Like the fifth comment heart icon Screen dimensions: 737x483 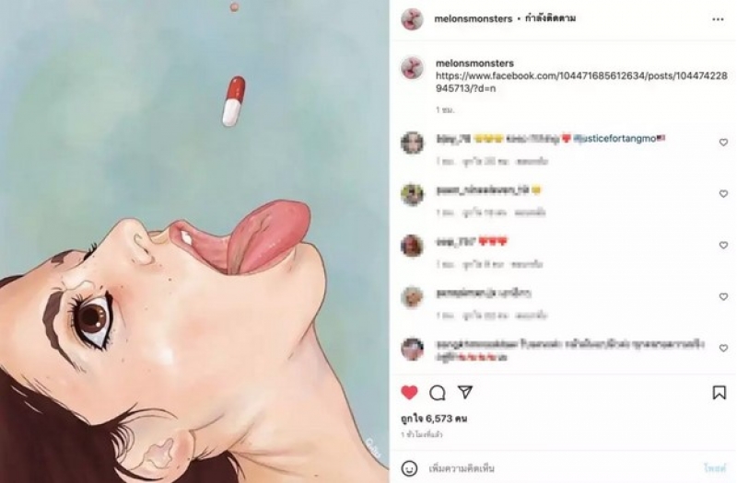click(723, 348)
